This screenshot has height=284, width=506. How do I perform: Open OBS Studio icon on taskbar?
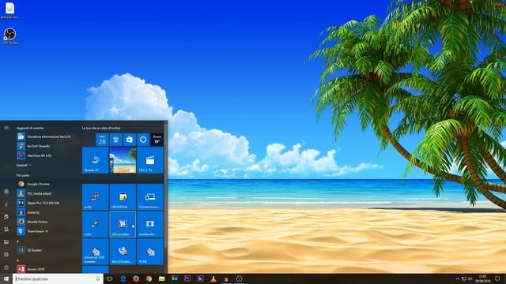(239, 278)
